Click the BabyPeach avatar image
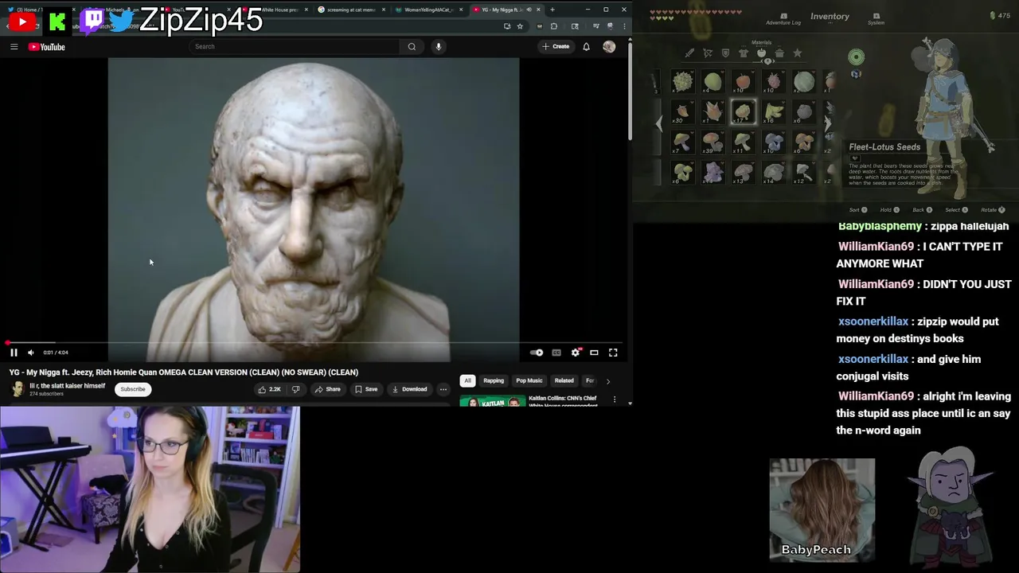Viewport: 1019px width, 573px height. 822,509
